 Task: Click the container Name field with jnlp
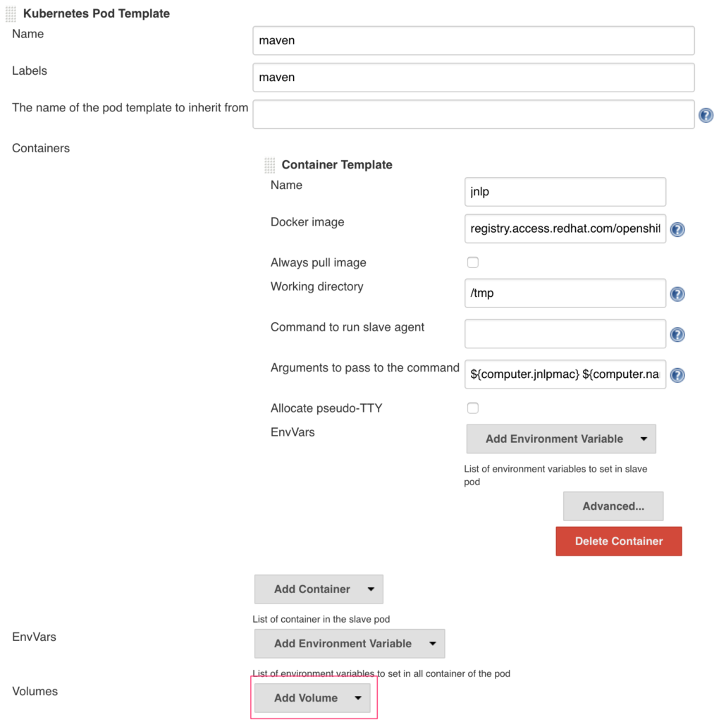565,192
